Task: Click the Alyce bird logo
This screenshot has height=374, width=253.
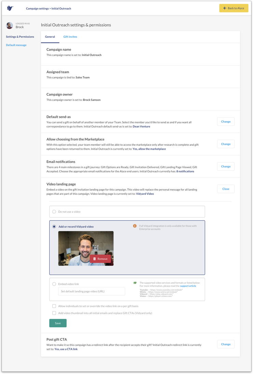Action: pos(10,8)
